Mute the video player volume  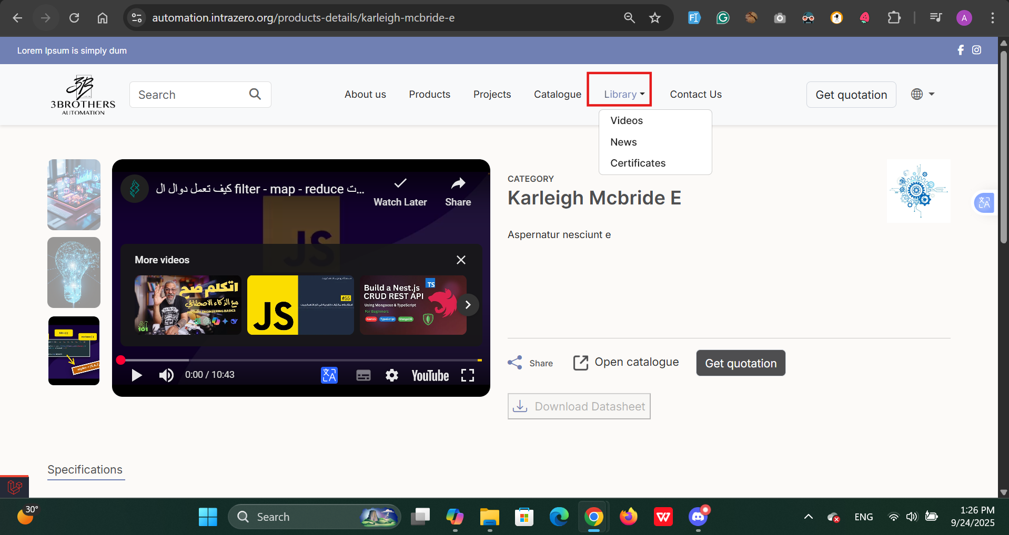(x=166, y=375)
